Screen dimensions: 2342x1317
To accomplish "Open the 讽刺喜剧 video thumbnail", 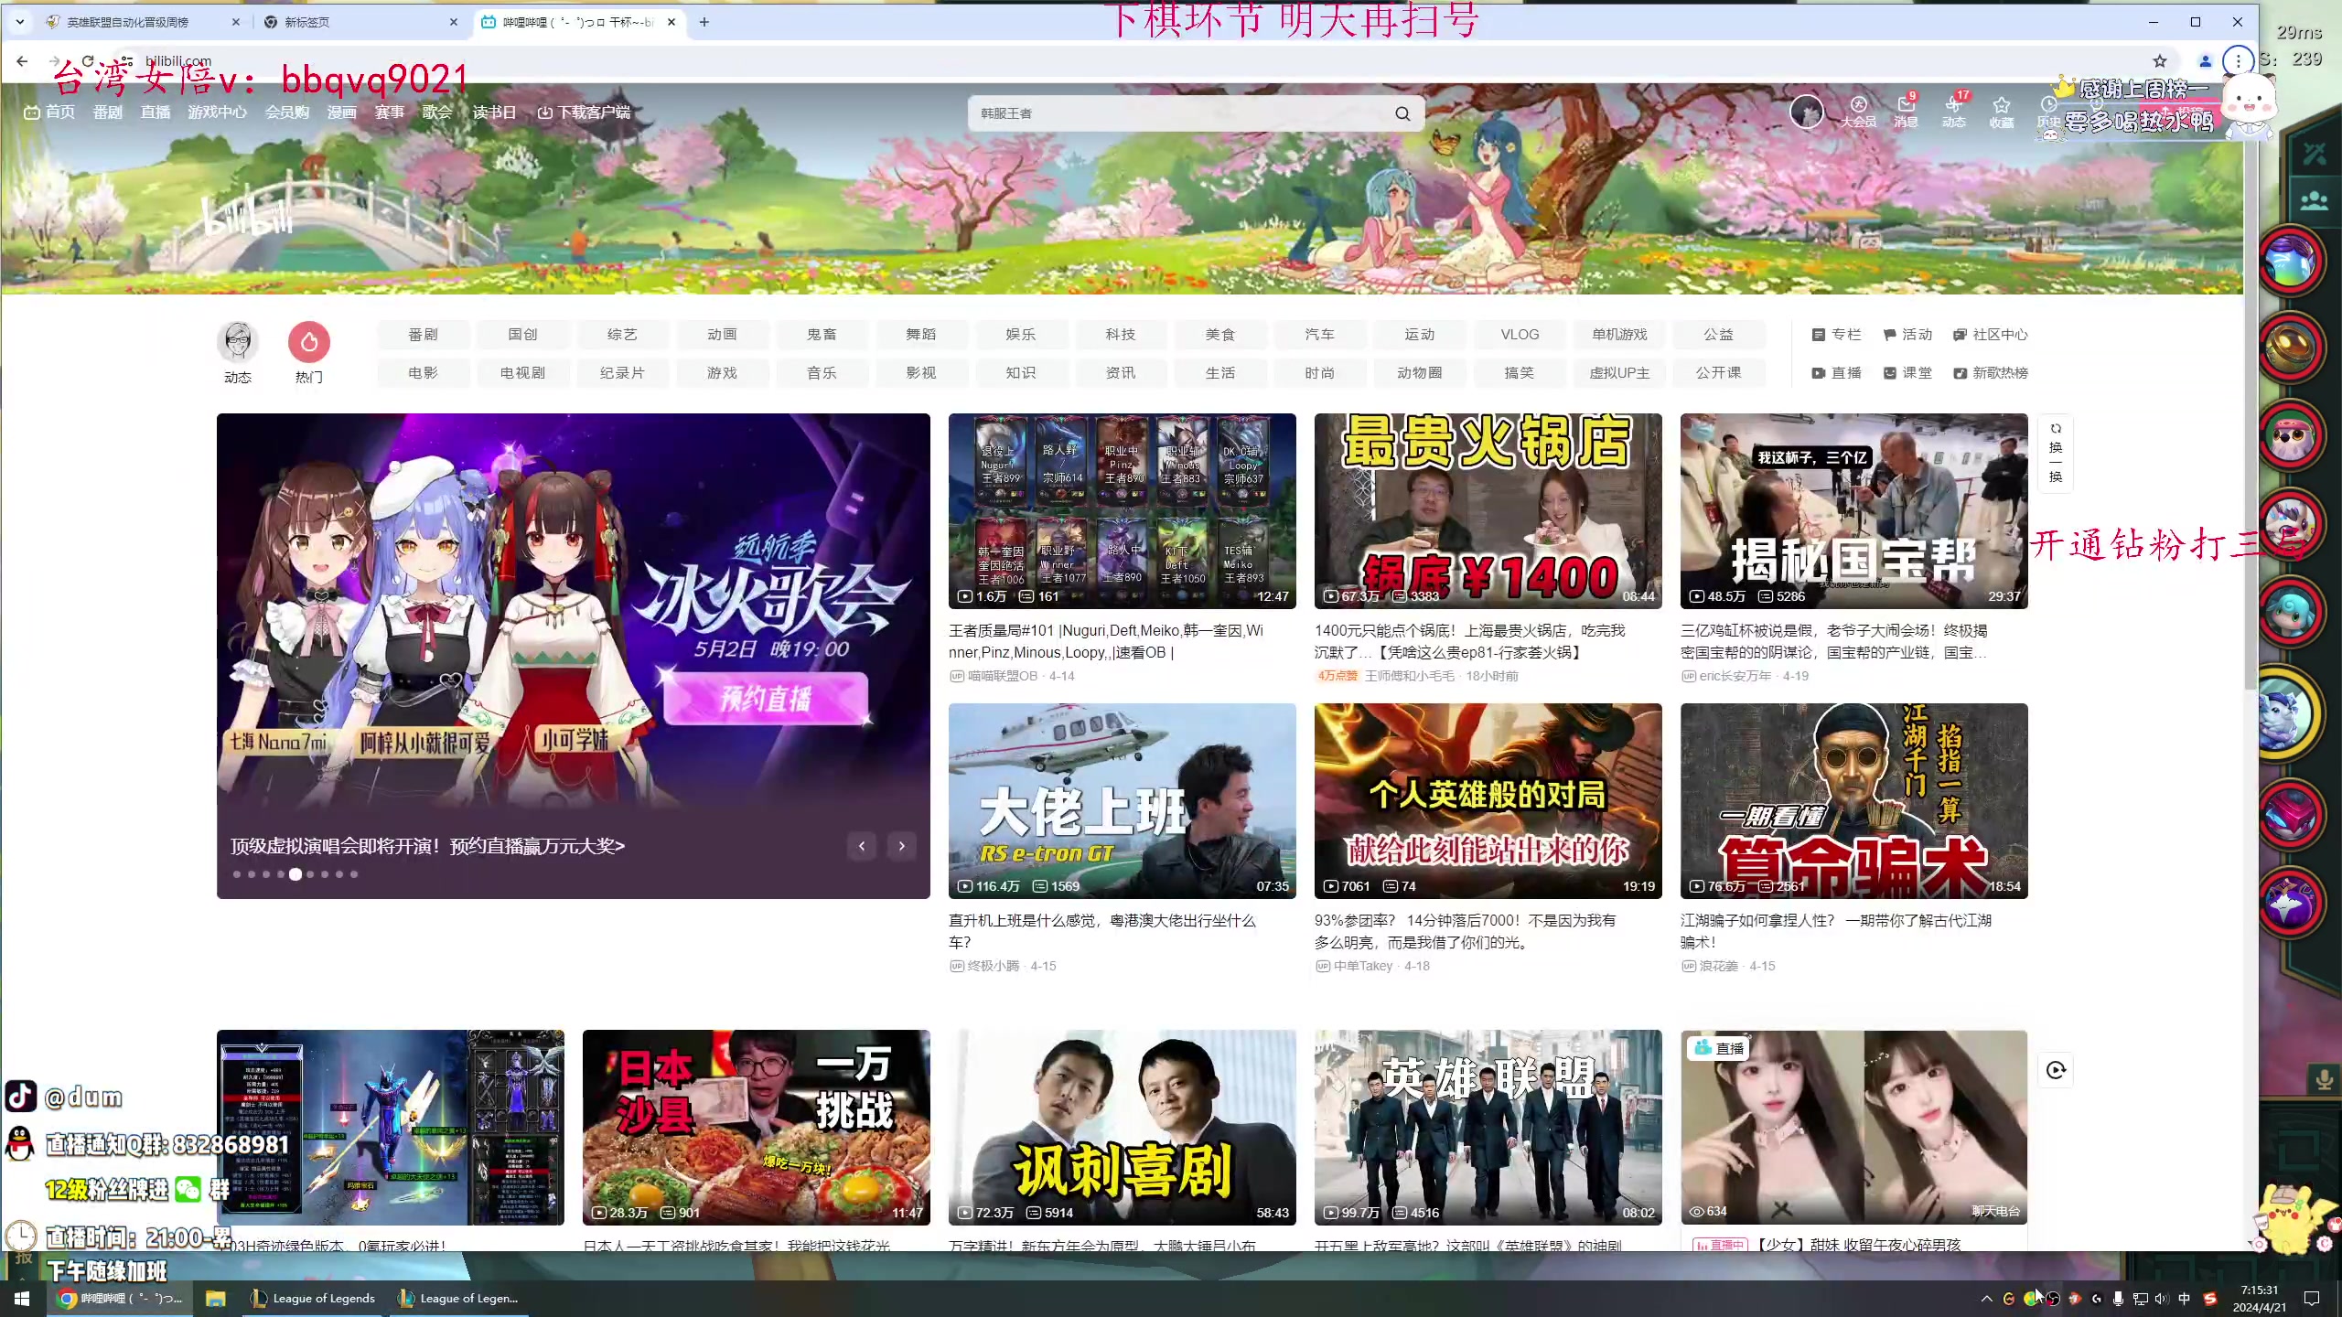I will (1122, 1127).
